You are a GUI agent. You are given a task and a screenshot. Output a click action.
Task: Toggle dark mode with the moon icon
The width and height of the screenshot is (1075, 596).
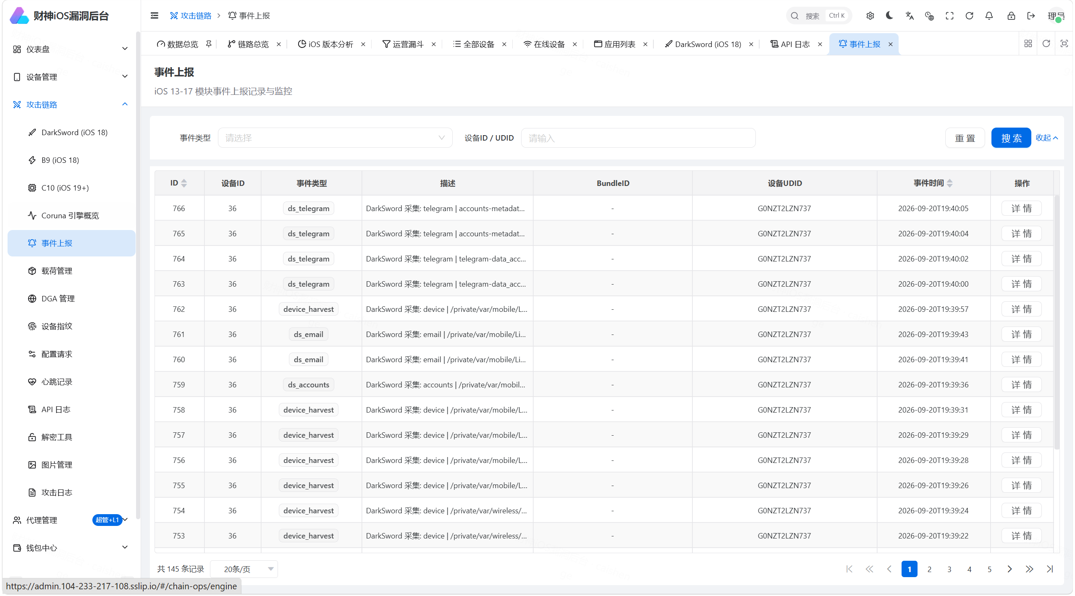(889, 16)
